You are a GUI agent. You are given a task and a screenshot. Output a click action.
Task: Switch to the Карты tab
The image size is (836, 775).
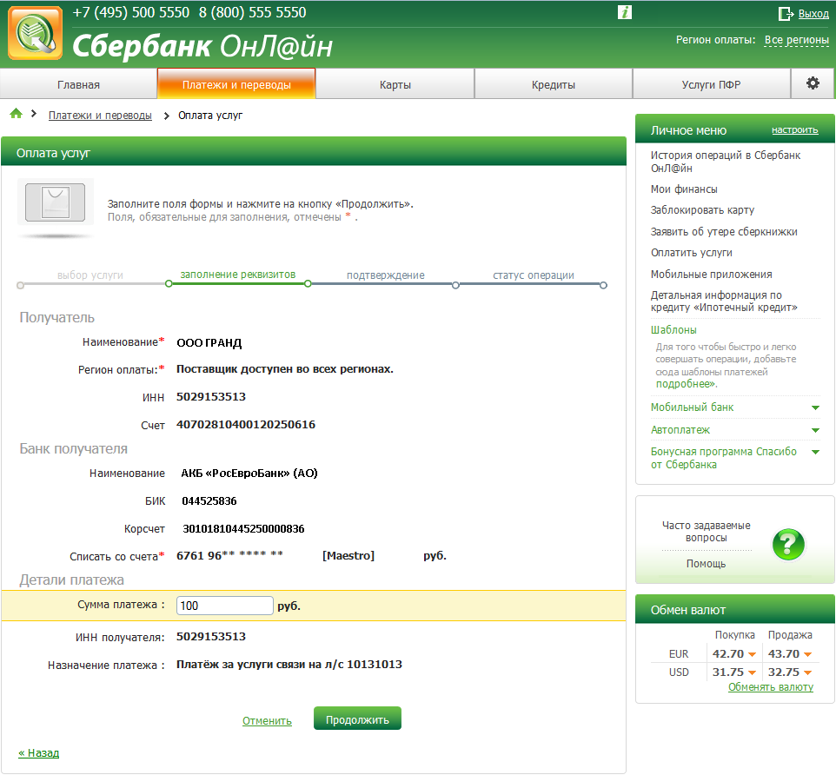coord(395,84)
